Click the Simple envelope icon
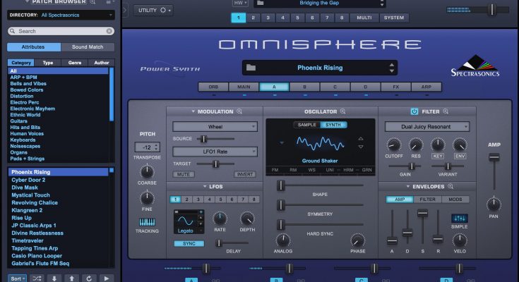Screen dimensions: 519x282 pos(460,219)
